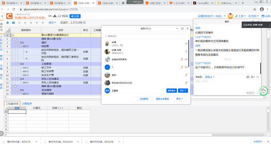This screenshot has height=144, width=271.
Task: Click the blue back chevron beside the logo
Action: (x=2, y=16)
